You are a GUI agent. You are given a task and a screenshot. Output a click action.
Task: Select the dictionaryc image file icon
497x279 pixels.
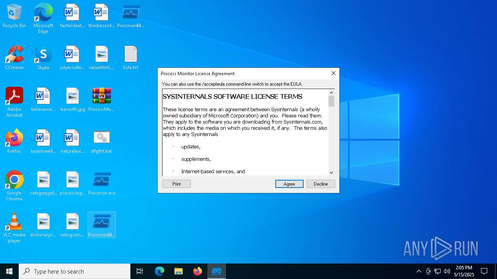coord(43,226)
